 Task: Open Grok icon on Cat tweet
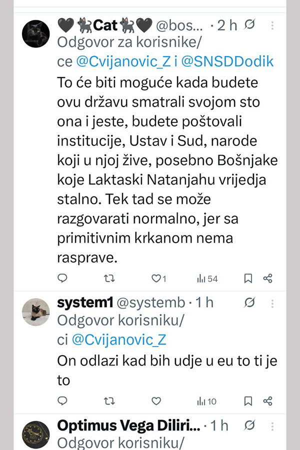point(251,25)
